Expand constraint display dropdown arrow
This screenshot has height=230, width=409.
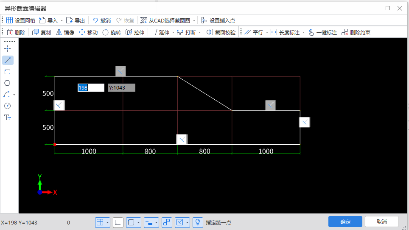click(x=187, y=222)
